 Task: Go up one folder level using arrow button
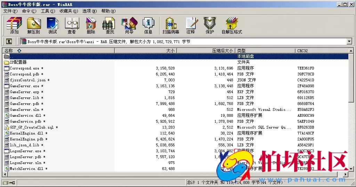point(9,41)
